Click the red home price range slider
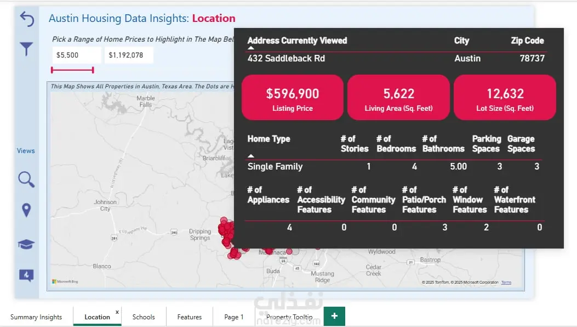This screenshot has width=577, height=327. pyautogui.click(x=72, y=70)
